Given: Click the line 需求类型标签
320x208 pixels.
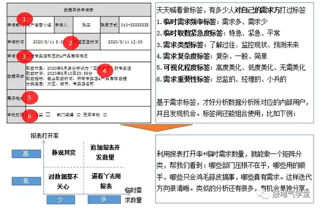Looking at the screenshot, I should (x=227, y=44).
